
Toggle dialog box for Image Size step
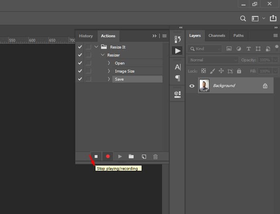(88, 71)
